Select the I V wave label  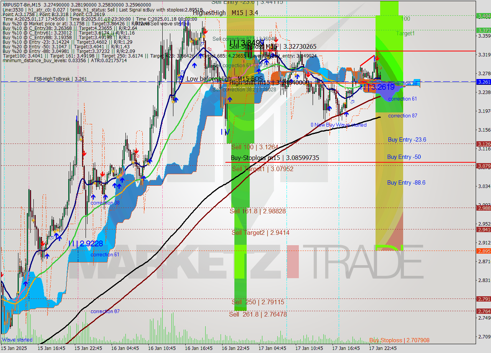[x=225, y=132]
